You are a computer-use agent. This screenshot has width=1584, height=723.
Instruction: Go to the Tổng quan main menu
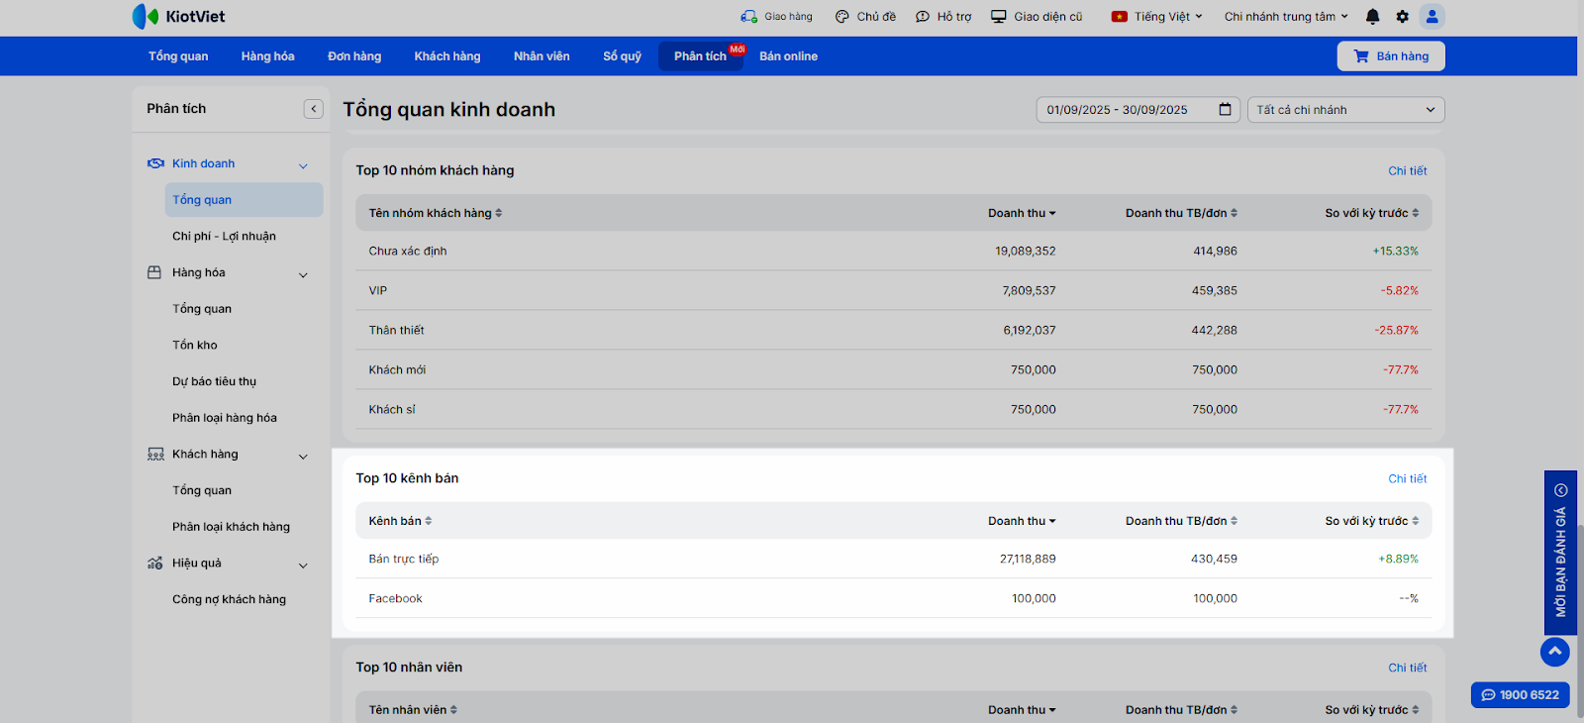pyautogui.click(x=178, y=56)
